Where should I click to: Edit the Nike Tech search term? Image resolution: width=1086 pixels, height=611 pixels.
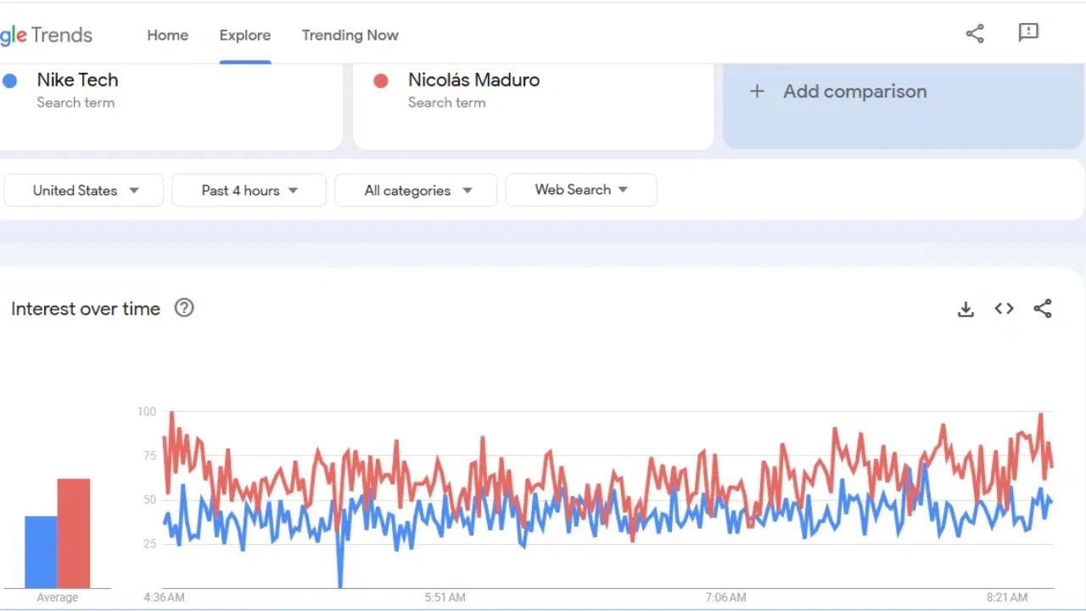click(77, 81)
